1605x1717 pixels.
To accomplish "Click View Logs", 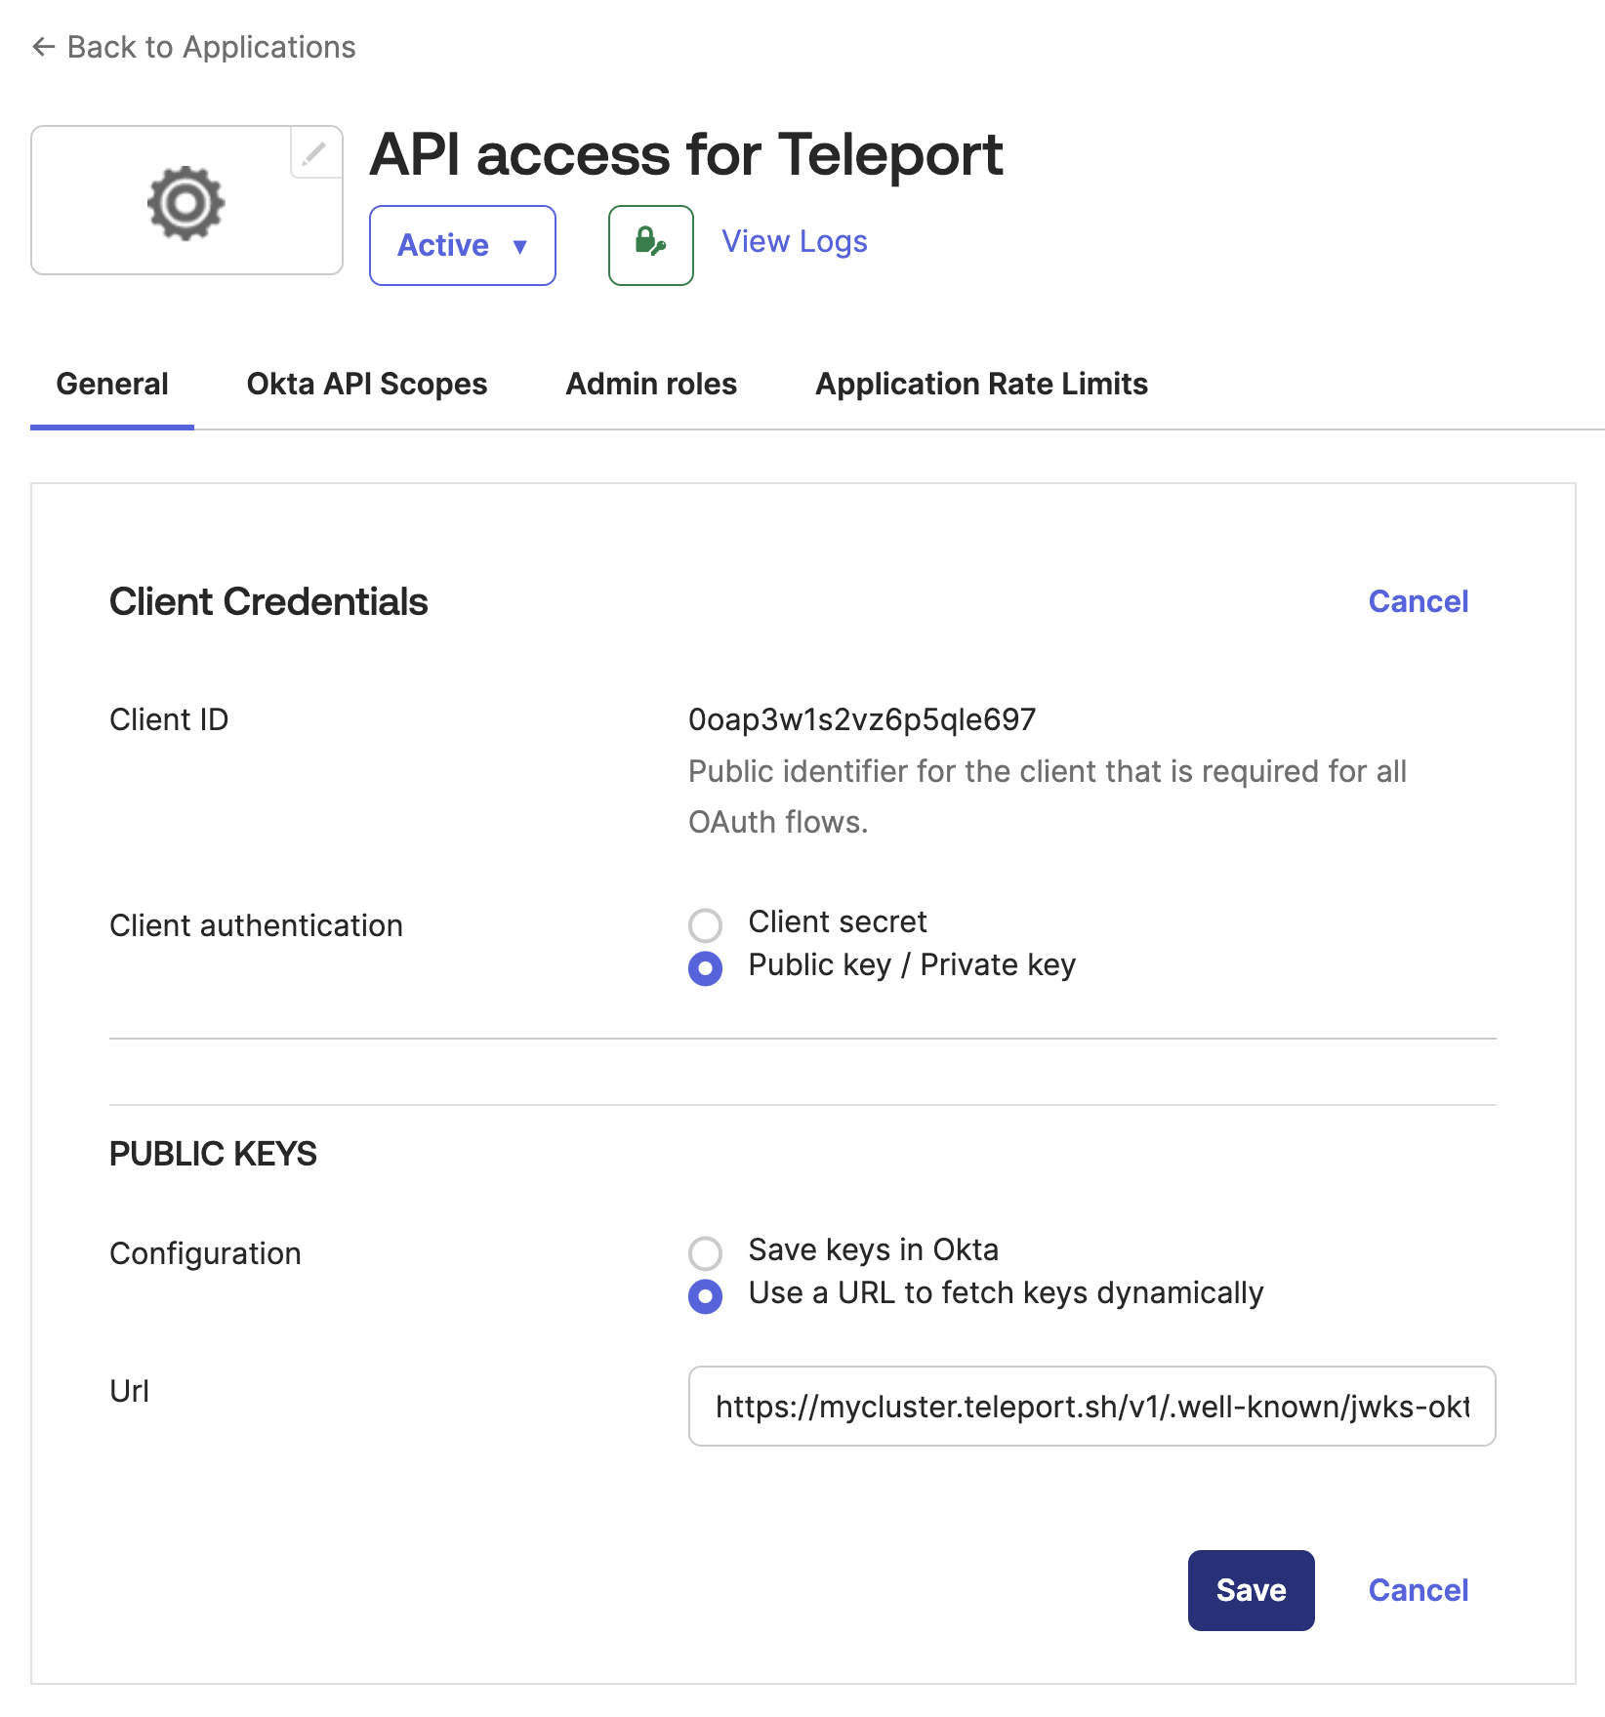I will (x=793, y=241).
